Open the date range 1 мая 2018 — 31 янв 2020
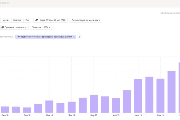Image resolution: width=180 pixels, height=120 pixels. (52, 20)
